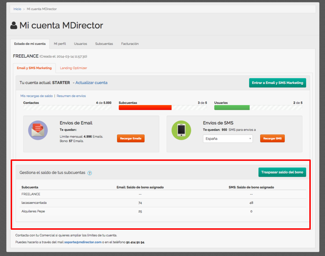This screenshot has height=256, width=325.
Task: Click the SMS phone icon
Action: click(181, 130)
